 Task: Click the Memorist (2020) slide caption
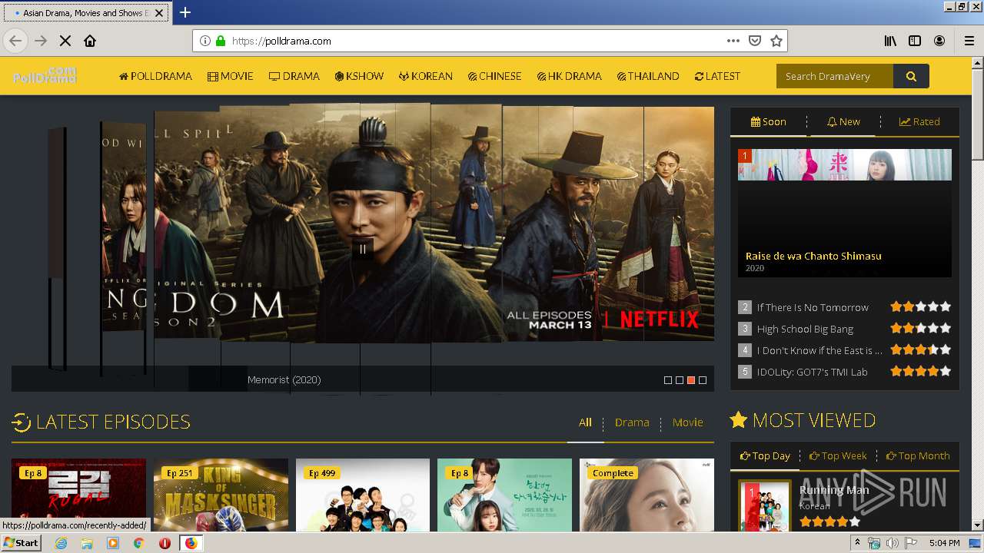[284, 379]
